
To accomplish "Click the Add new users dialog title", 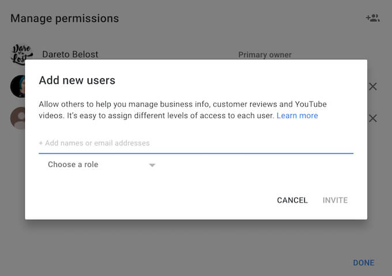I will point(77,80).
